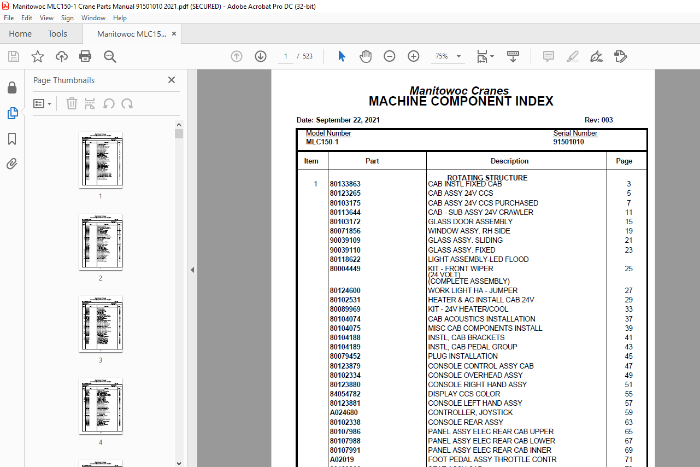The width and height of the screenshot is (700, 467).
Task: Select the arrow selection tool
Action: 342,56
